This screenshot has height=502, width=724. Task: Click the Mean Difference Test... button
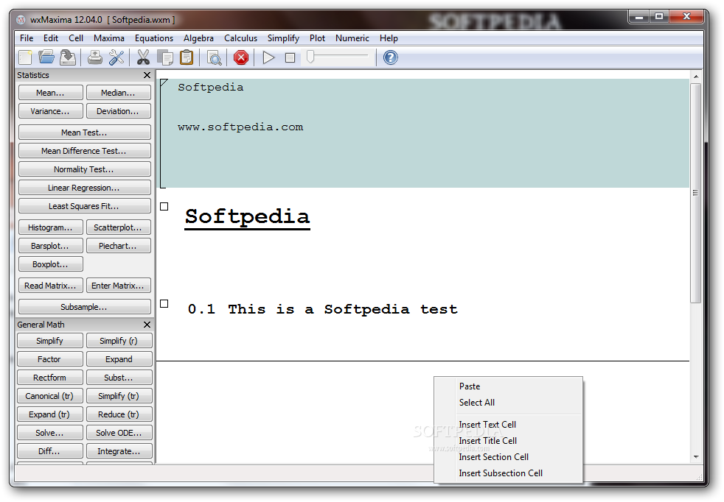[x=85, y=151]
